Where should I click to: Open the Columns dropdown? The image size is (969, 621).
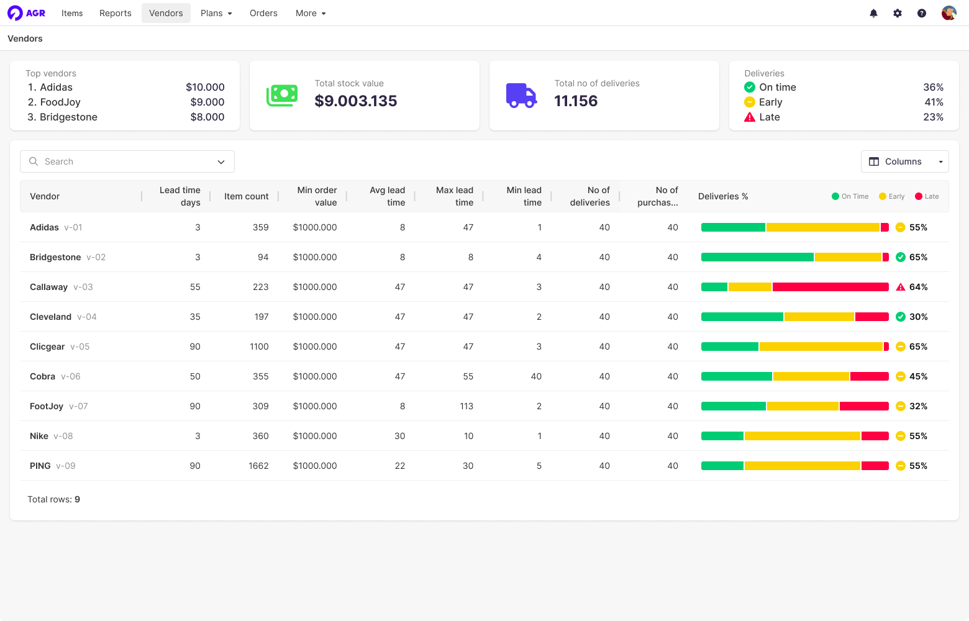point(904,161)
